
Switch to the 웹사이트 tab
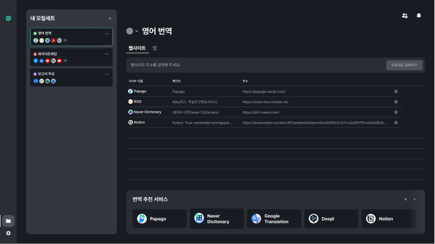(137, 48)
